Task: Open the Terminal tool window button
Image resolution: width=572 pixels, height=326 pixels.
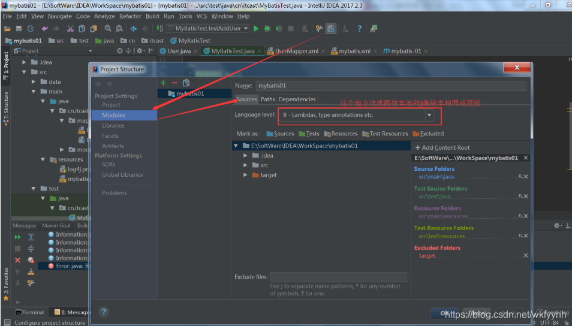Action: click(x=29, y=312)
